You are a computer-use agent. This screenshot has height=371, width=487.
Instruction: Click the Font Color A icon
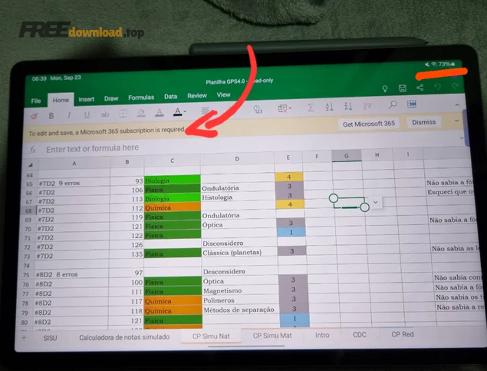(159, 112)
